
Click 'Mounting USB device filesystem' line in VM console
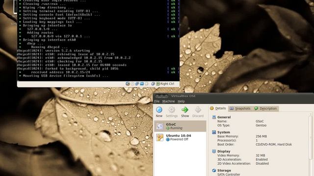click(65, 76)
